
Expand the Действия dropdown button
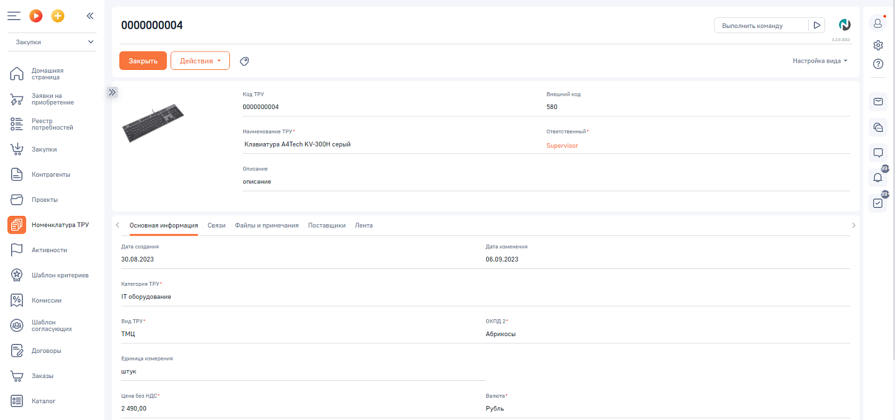[200, 61]
